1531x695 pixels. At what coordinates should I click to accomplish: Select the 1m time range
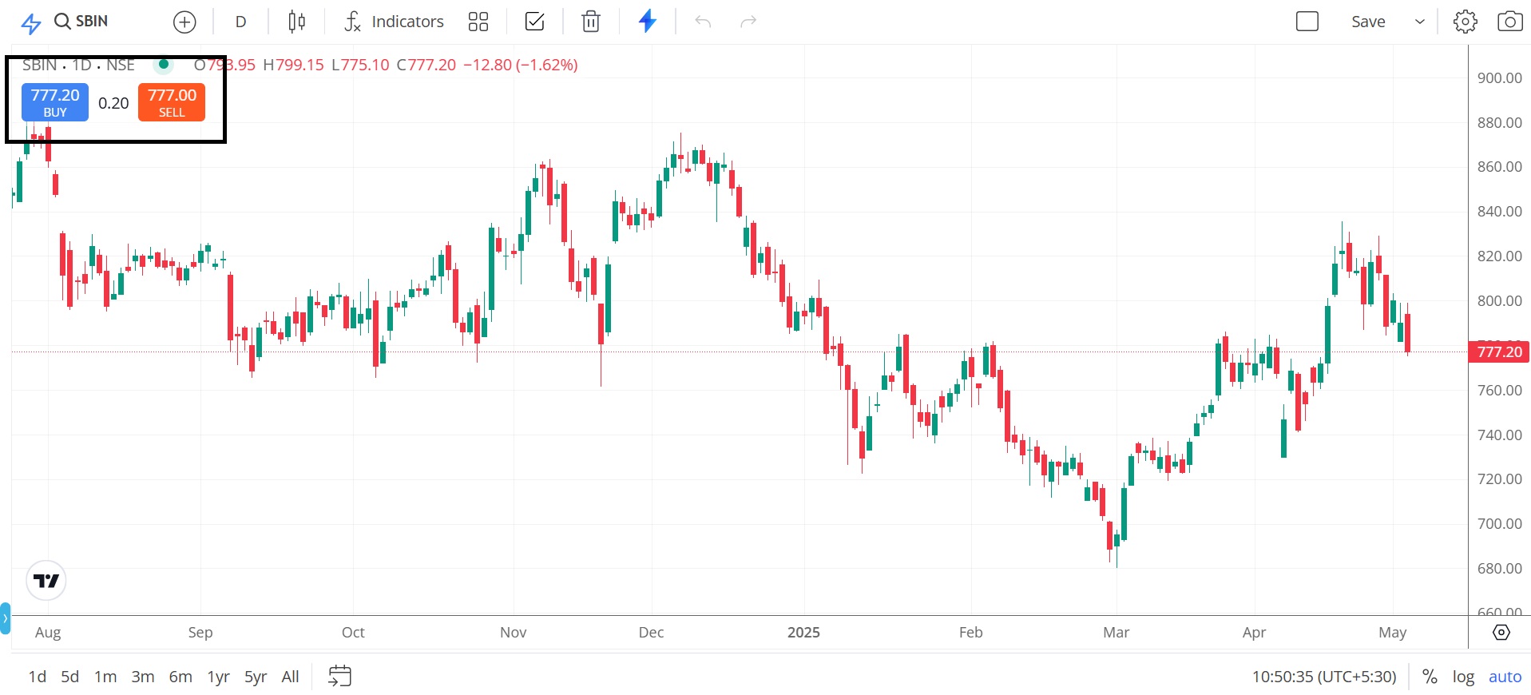tap(105, 677)
